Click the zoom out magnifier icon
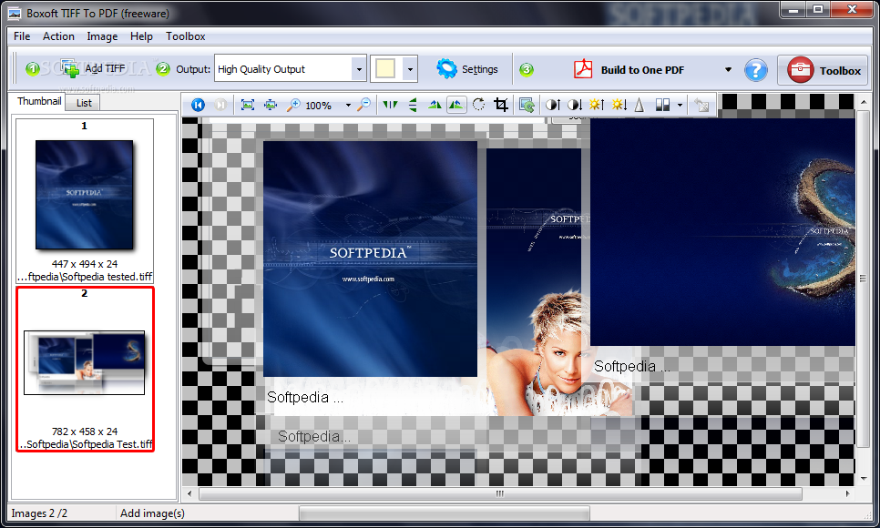The image size is (880, 528). point(364,105)
